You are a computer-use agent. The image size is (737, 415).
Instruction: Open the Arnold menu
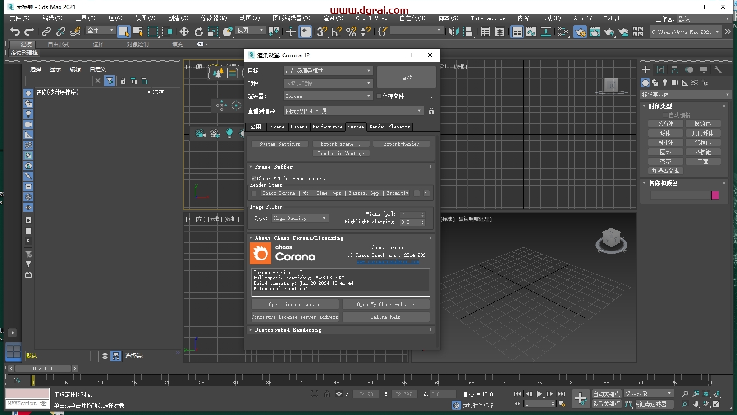(583, 18)
